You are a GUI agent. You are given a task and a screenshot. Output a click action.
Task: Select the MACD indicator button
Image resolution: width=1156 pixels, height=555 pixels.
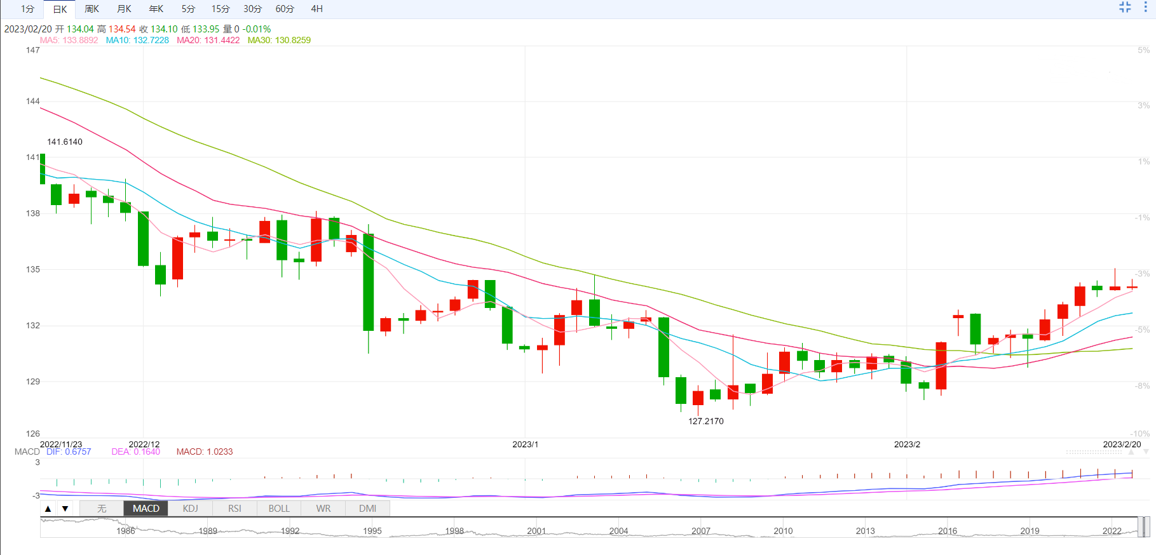[146, 509]
